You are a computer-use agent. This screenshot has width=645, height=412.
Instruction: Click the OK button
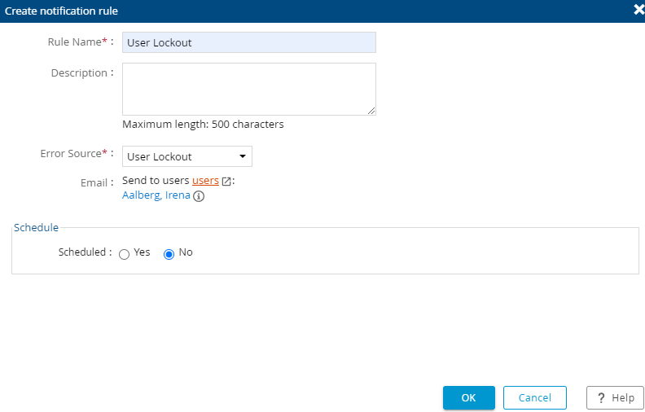pyautogui.click(x=468, y=397)
